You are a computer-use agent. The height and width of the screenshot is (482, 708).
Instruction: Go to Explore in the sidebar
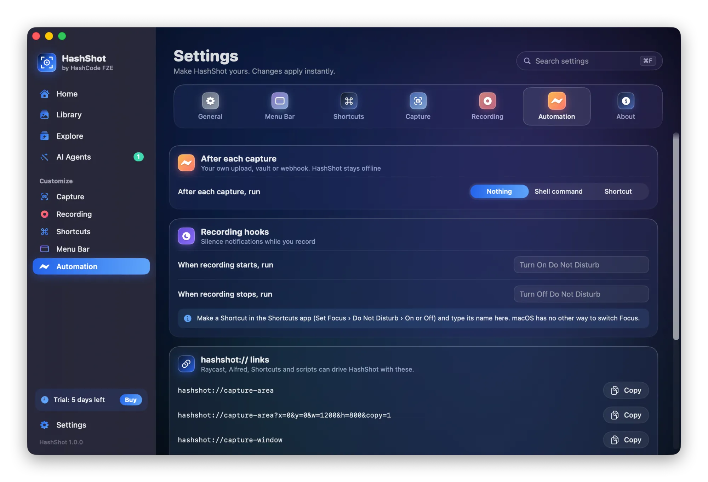pyautogui.click(x=91, y=136)
